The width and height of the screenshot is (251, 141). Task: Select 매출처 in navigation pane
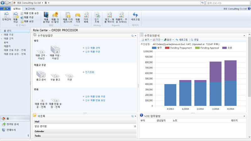7,46
